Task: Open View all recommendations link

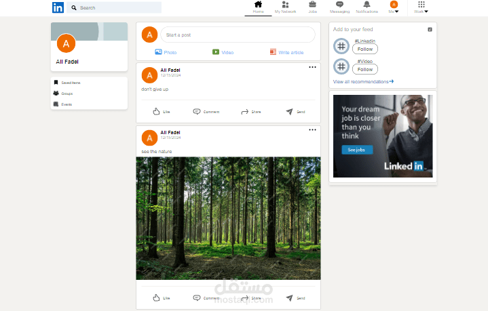Action: [x=363, y=82]
